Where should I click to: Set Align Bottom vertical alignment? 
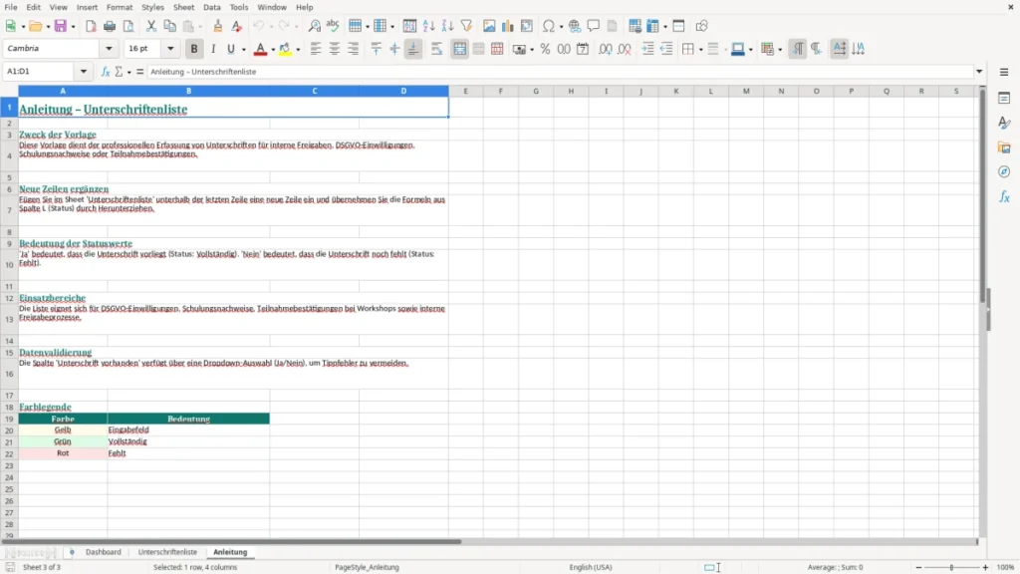click(413, 49)
